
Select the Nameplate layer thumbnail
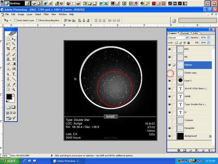180,128
